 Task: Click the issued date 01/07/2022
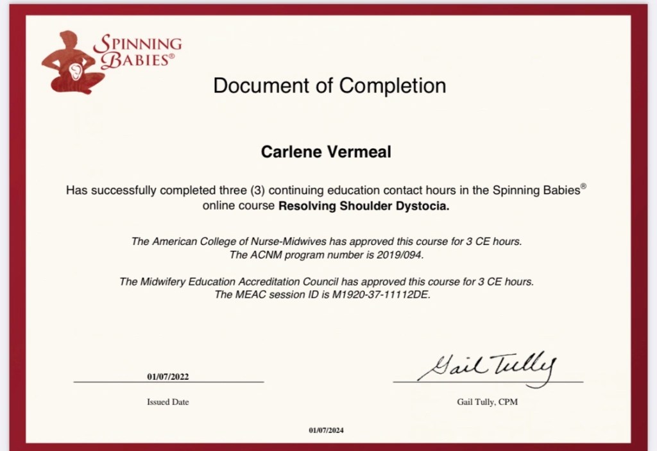click(x=168, y=377)
